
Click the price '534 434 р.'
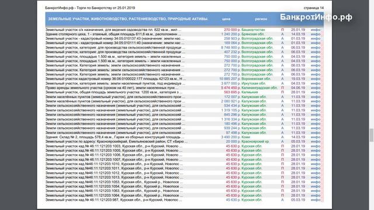233,106
